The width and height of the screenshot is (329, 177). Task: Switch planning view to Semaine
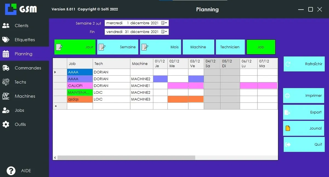118,47
